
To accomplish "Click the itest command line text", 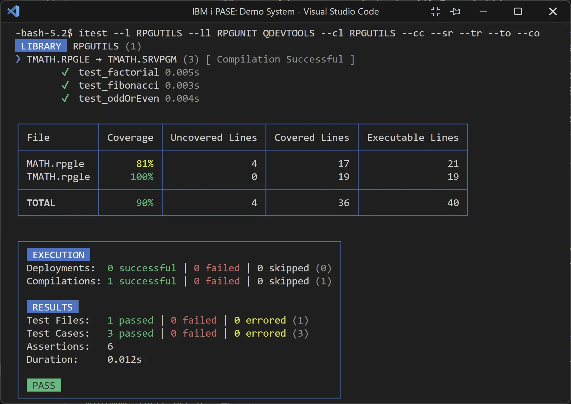I will [278, 33].
